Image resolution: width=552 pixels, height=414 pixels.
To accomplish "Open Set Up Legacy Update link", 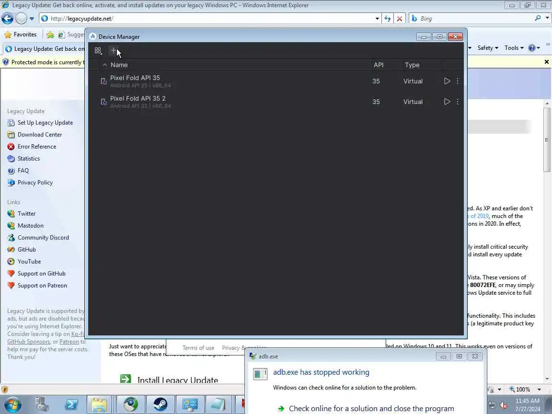I will [x=45, y=123].
